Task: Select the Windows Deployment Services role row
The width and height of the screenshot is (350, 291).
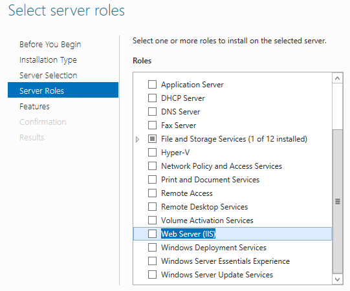Action: point(232,248)
